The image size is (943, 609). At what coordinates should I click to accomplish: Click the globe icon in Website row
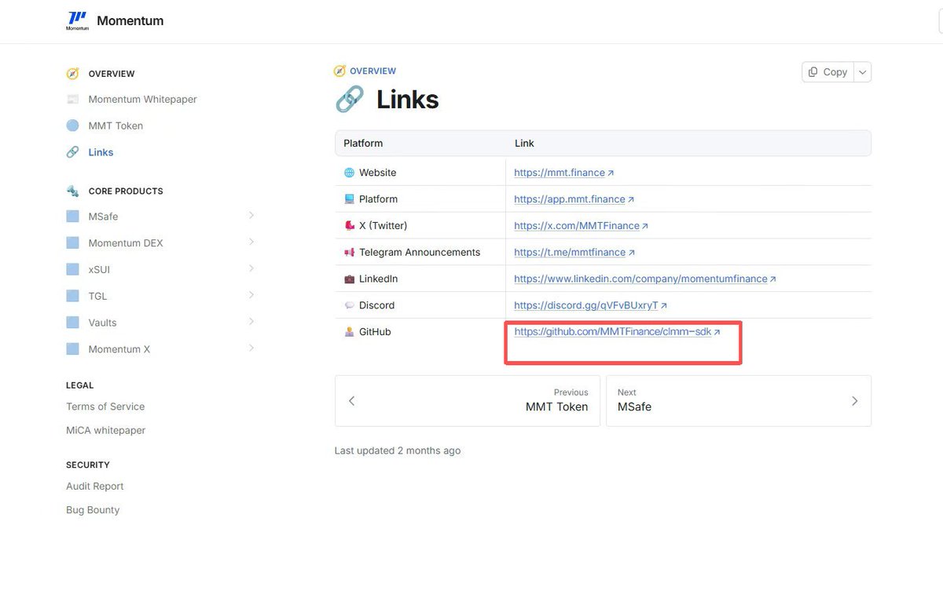(x=349, y=173)
